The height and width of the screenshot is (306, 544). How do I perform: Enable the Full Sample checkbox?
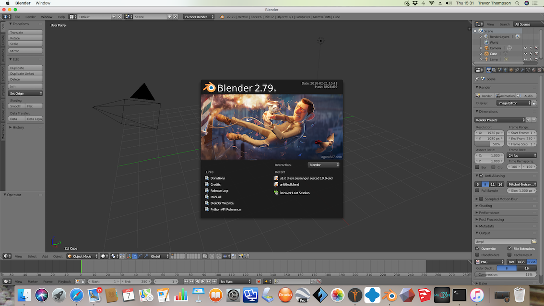(477, 190)
